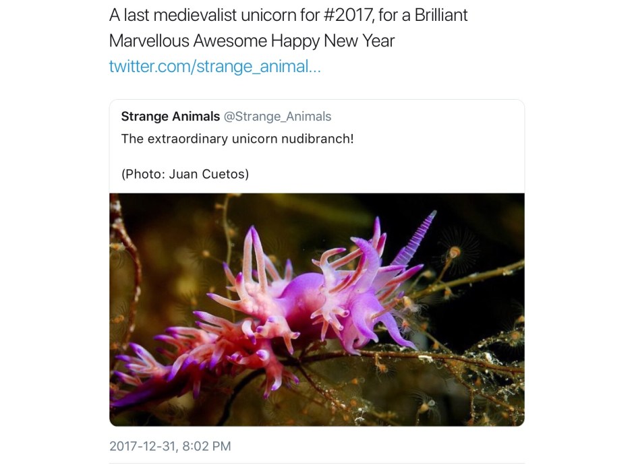634x465 pixels.
Task: Open the Strange Animals profile name
Action: tap(170, 117)
